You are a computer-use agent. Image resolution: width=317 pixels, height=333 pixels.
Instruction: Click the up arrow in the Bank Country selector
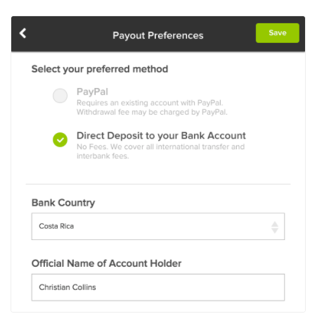click(275, 224)
